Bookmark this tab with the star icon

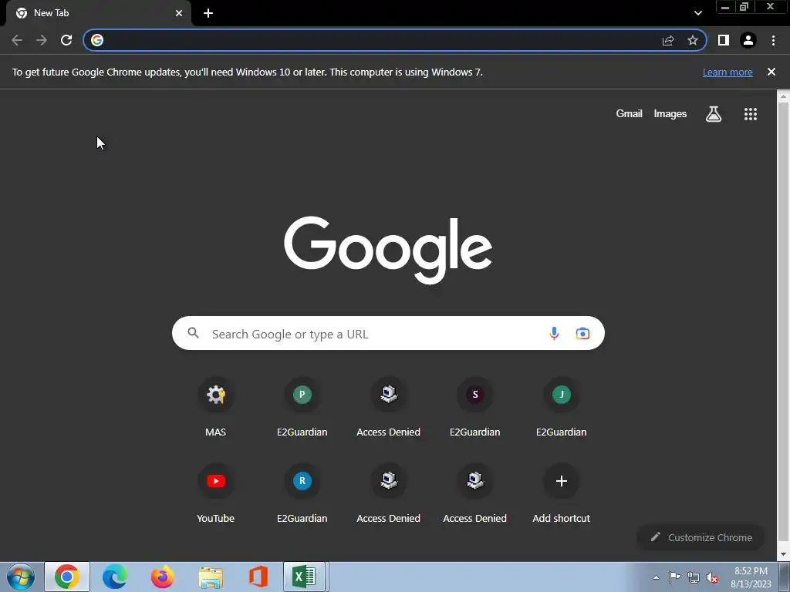point(693,40)
